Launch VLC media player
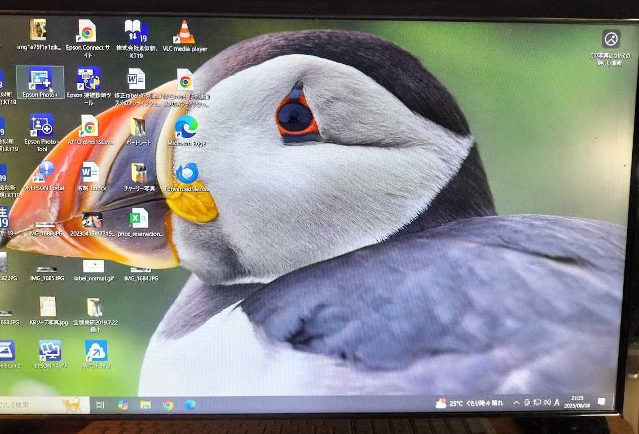This screenshot has height=434, width=639. pos(184,32)
